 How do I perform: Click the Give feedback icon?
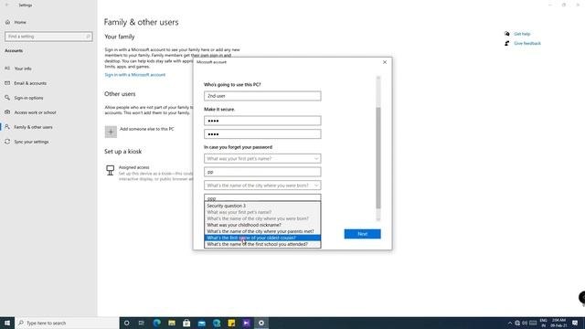(x=506, y=43)
